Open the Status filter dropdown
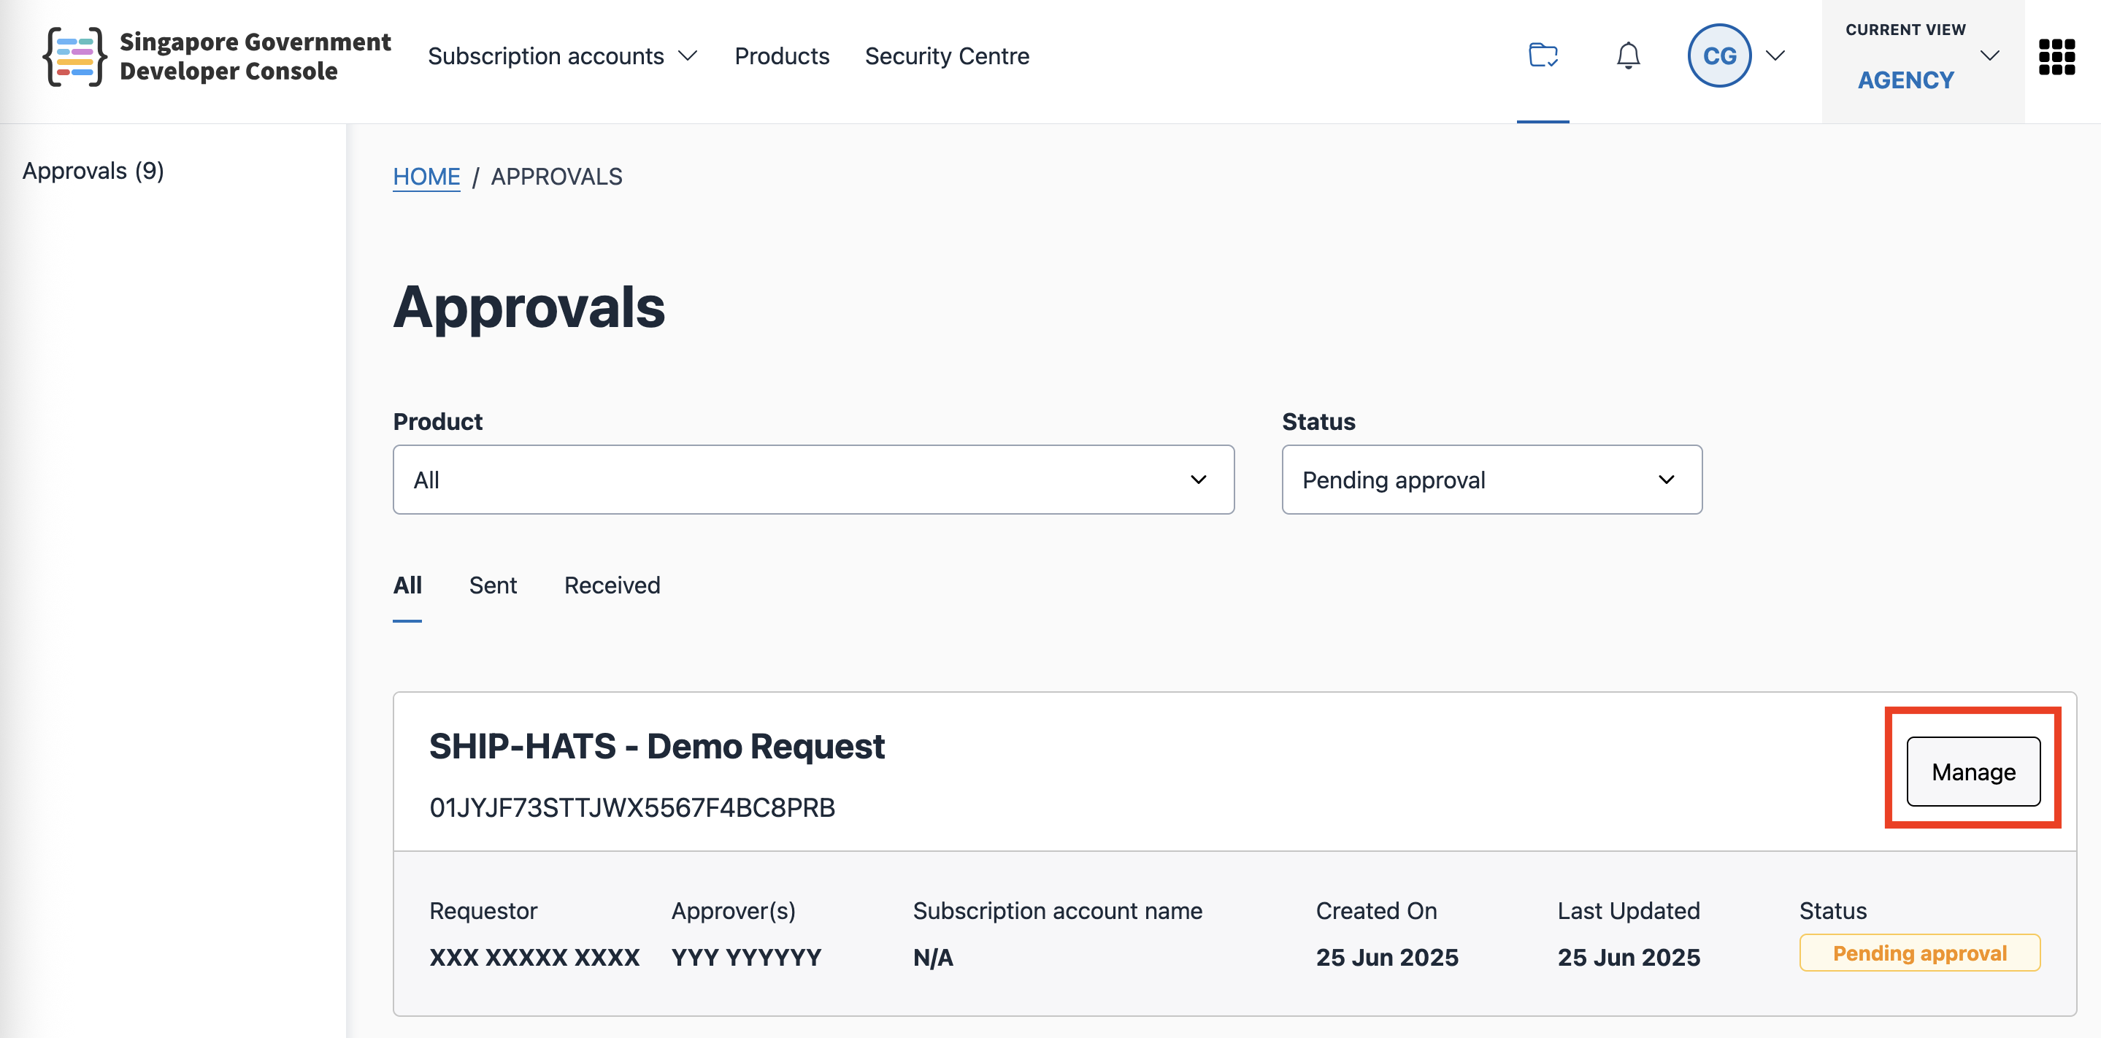 (1491, 480)
